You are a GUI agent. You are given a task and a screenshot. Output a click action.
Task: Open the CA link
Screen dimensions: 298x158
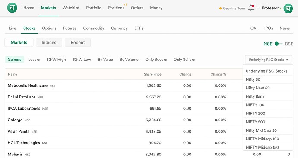(x=253, y=28)
